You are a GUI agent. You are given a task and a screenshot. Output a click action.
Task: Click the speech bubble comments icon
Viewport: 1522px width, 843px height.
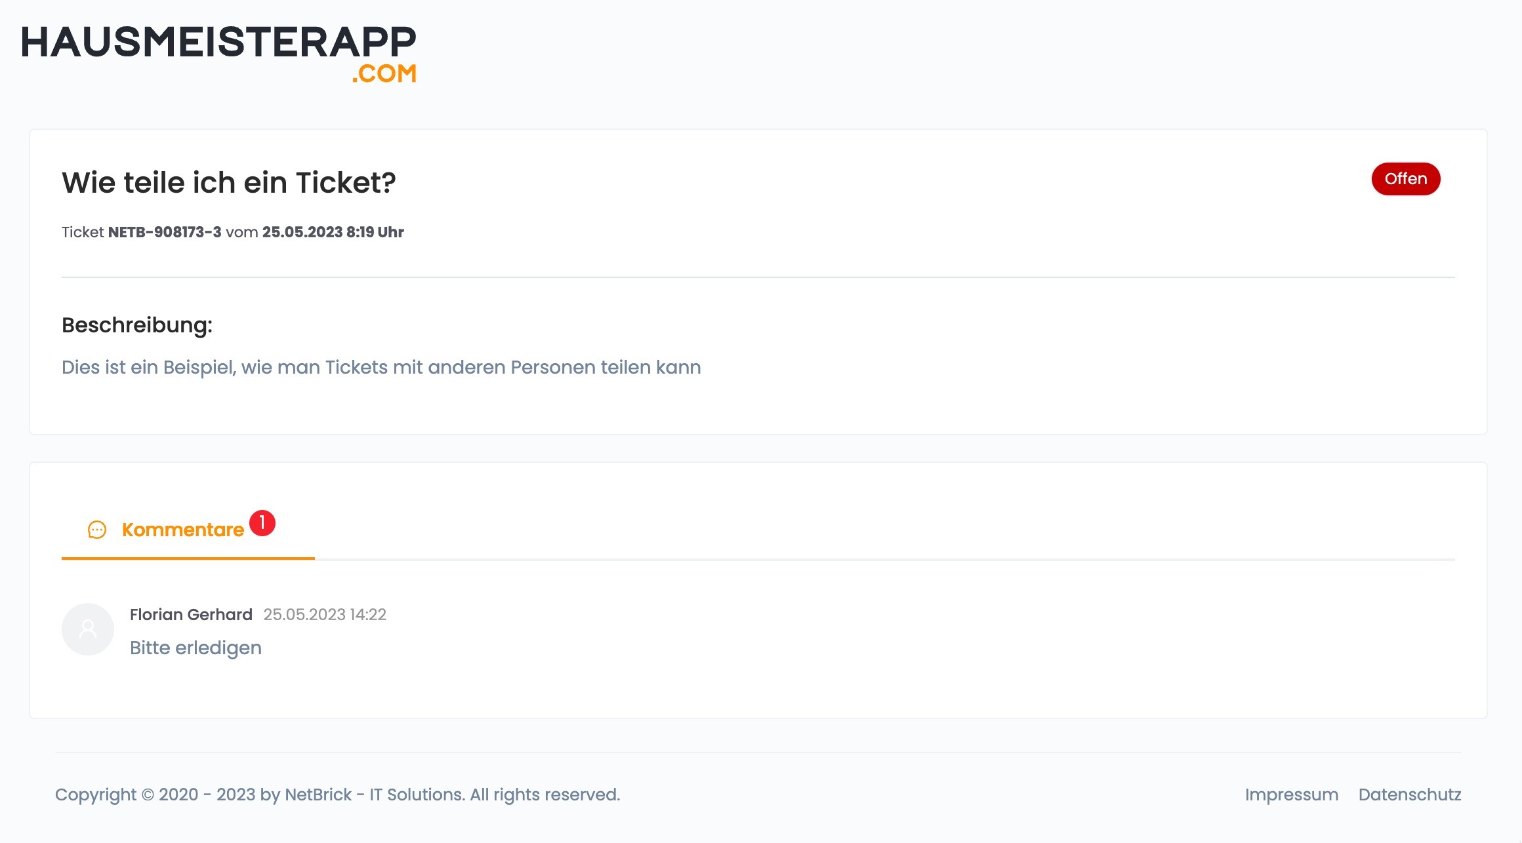click(97, 530)
